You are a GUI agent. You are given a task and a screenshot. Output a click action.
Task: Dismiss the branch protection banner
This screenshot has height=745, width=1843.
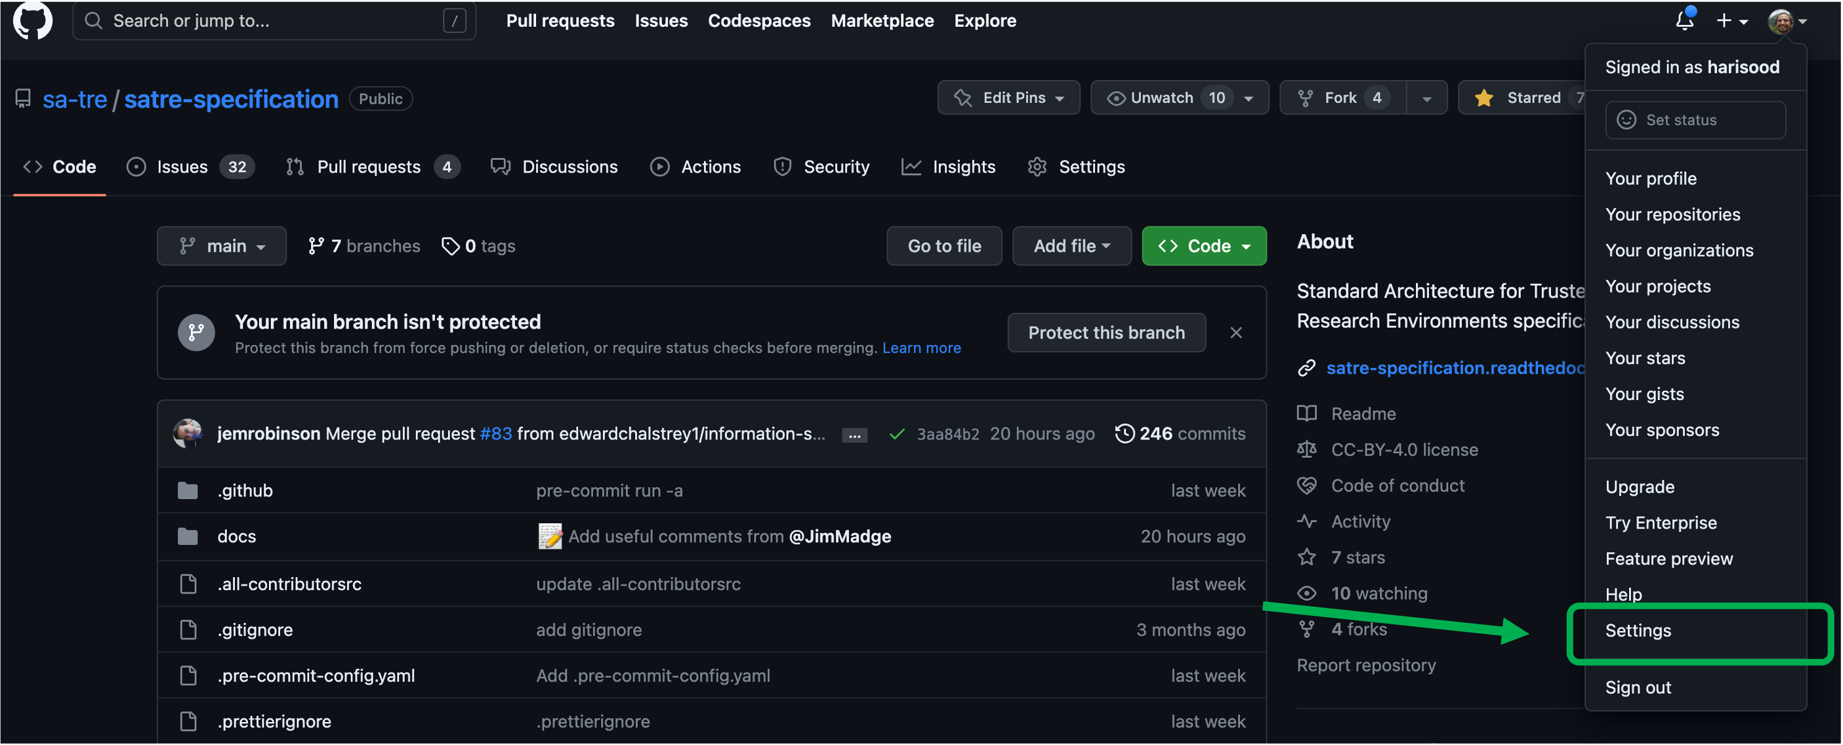tap(1235, 332)
